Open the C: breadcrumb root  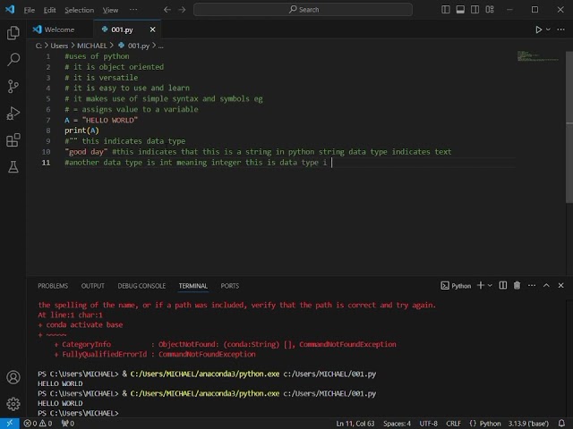point(38,46)
